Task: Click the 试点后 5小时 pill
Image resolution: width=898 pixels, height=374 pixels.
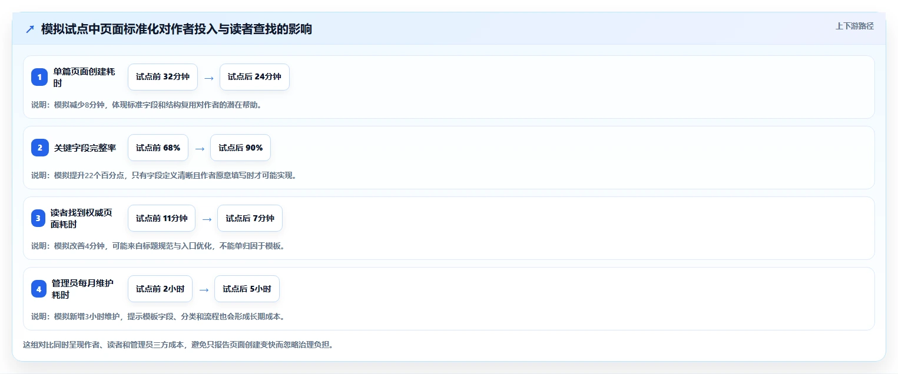Action: coord(247,289)
